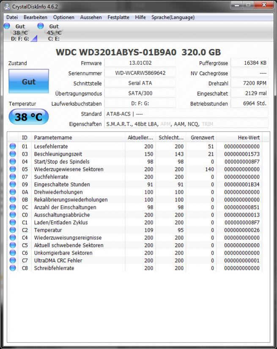Click the empty NV Cachegrösse field
The image size is (277, 349).
tap(250, 73)
